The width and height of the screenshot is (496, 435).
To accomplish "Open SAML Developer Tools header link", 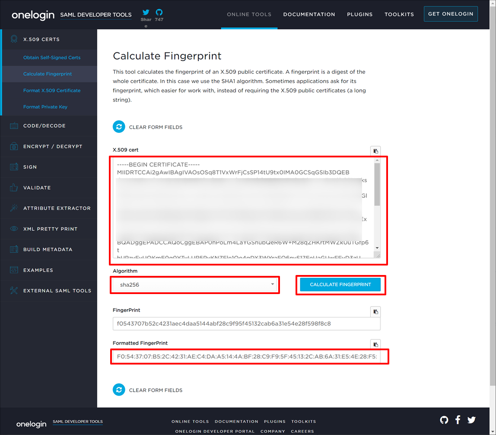I will point(96,15).
